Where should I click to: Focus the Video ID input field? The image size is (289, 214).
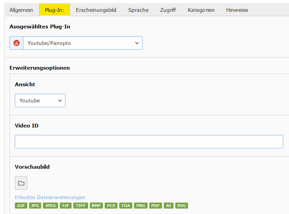pyautogui.click(x=149, y=142)
